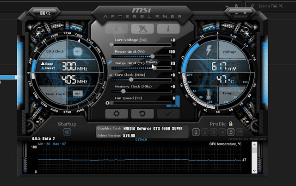
Task: Click the thermometer temperature icon
Action: tap(209, 94)
